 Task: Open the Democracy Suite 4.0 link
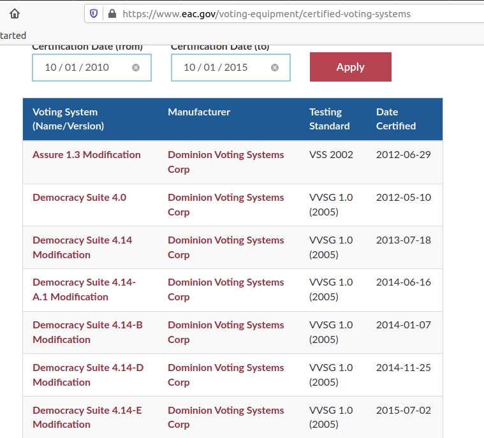tap(79, 198)
